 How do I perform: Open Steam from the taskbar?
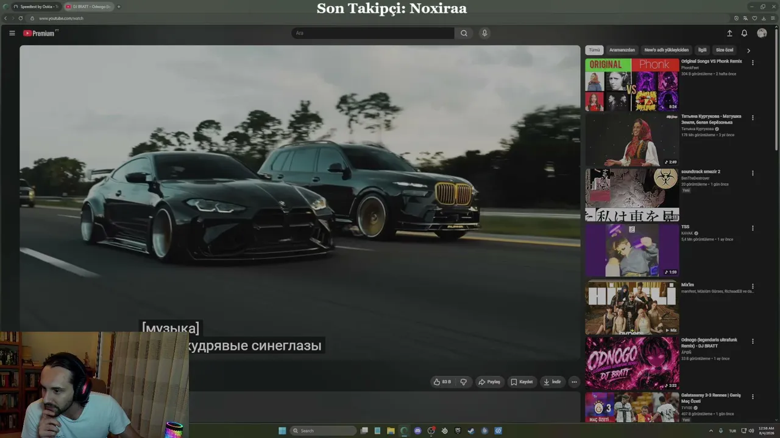pyautogui.click(x=471, y=431)
